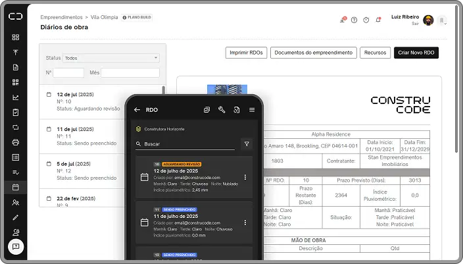
Task: Click the clock history icon in top bar
Action: 366,20
